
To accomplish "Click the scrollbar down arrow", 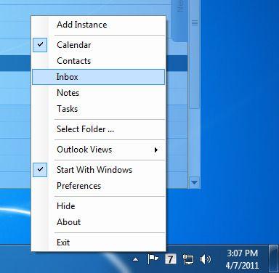I will coord(194,182).
